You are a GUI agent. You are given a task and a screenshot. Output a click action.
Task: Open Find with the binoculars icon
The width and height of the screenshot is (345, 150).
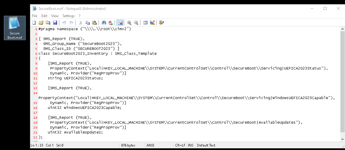104,23
